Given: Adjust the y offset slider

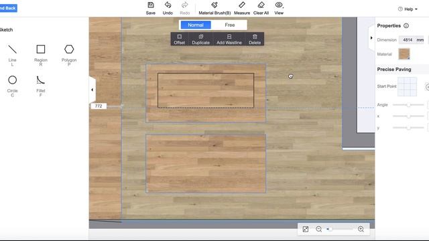Looking at the screenshot, I should [x=408, y=128].
